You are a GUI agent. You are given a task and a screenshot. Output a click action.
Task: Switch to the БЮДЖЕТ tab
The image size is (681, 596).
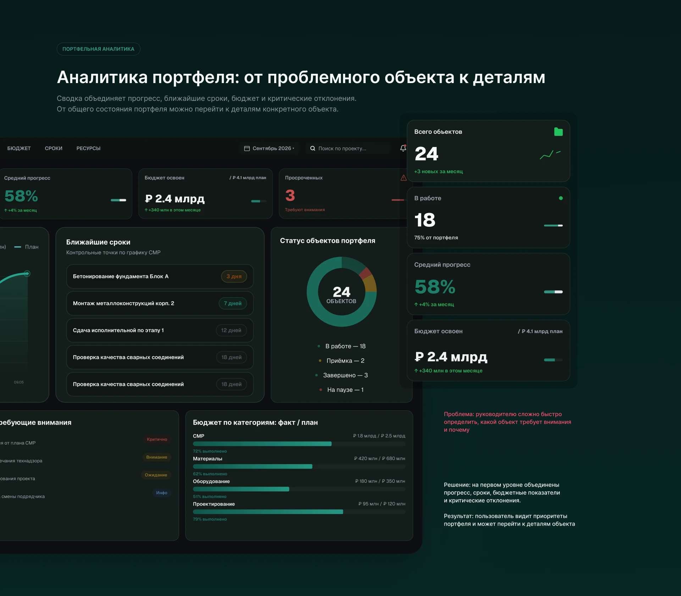click(19, 148)
